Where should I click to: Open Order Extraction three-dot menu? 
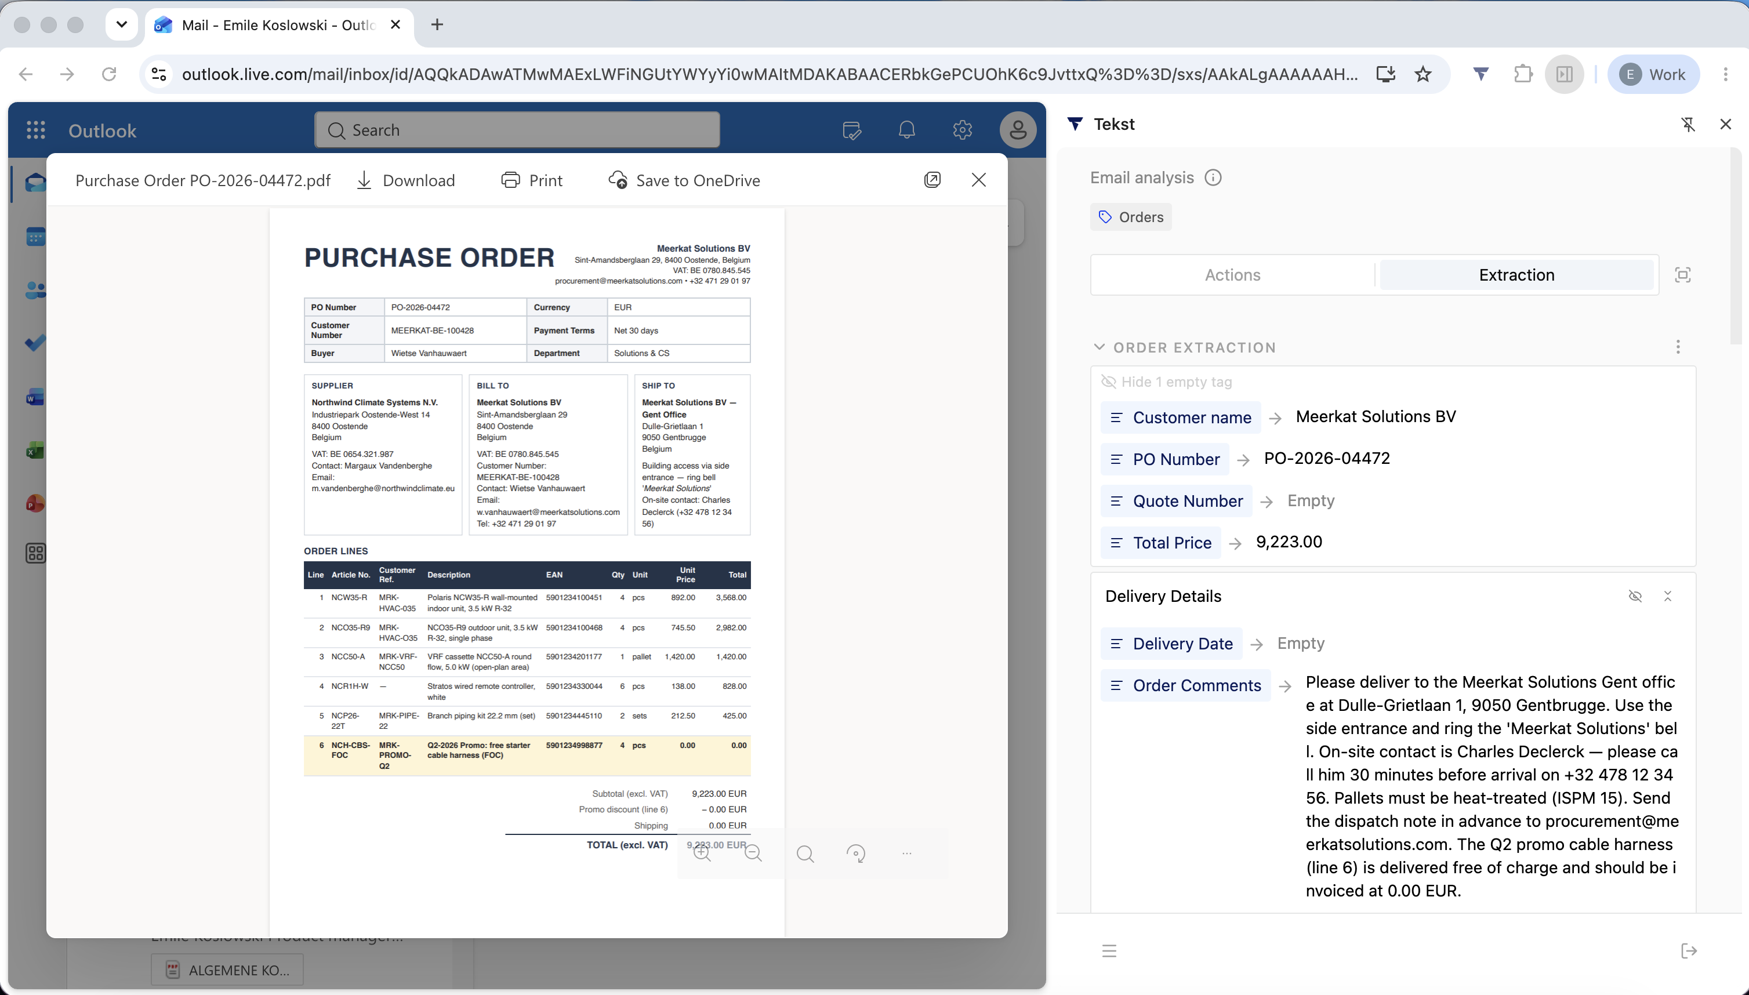1678,347
